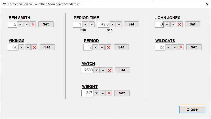
Task: Click the red X next to Period
Action: click(x=108, y=47)
